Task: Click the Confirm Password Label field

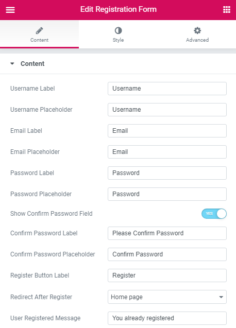Action: coord(167,233)
